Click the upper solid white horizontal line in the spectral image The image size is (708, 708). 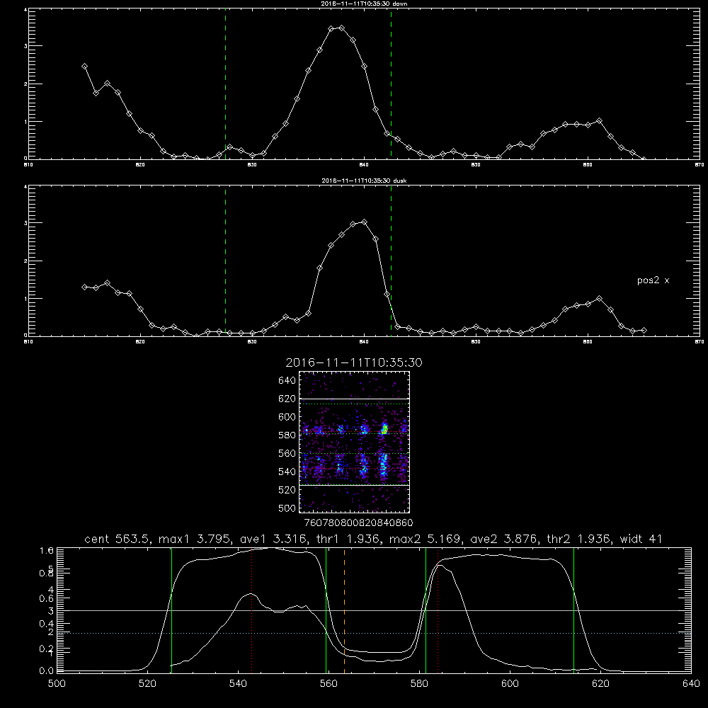[x=355, y=399]
